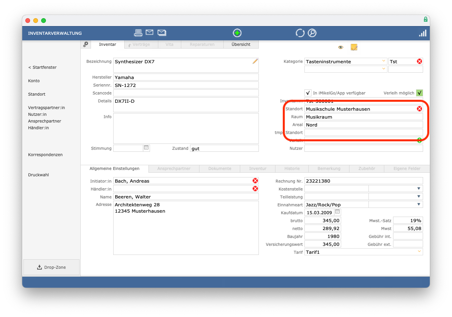
Task: Open Druckwahl in the sidebar
Action: (38, 175)
